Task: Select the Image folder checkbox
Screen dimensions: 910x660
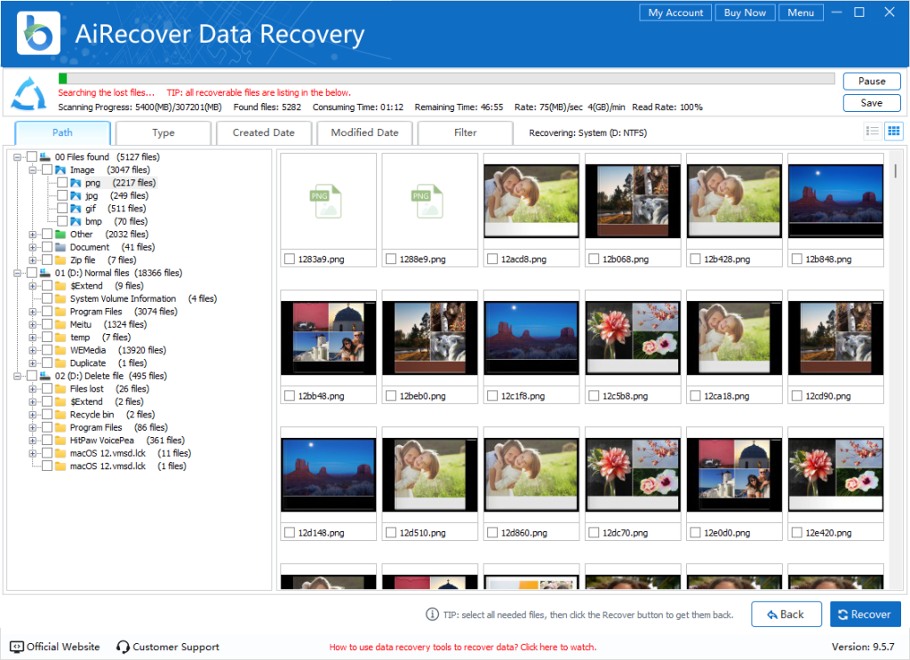Action: [46, 170]
